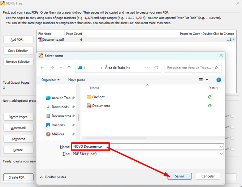Expand the address bar dropdown
Image resolution: width=242 pixels, height=187 pixels.
point(146,68)
